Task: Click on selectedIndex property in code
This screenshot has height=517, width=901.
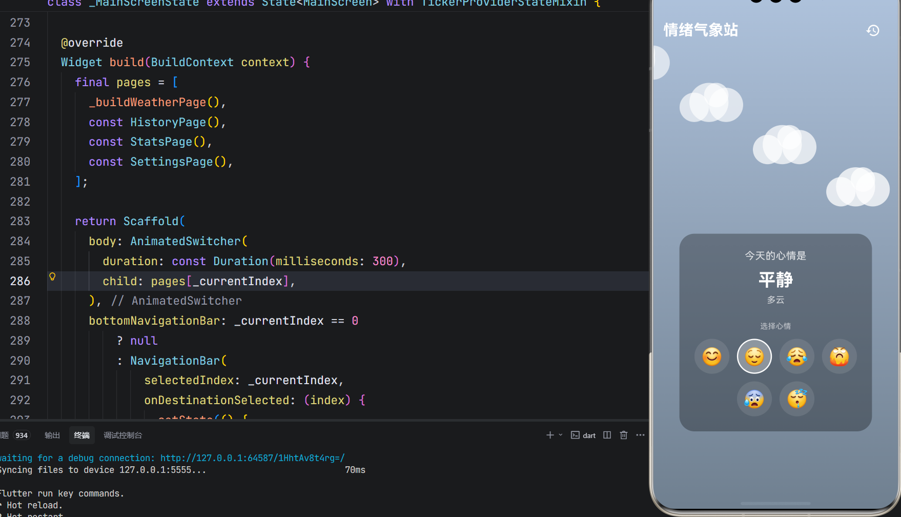Action: click(x=189, y=380)
